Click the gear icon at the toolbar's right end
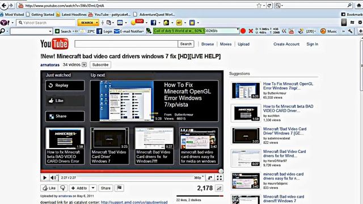The height and width of the screenshot is (204, 363). (x=360, y=23)
